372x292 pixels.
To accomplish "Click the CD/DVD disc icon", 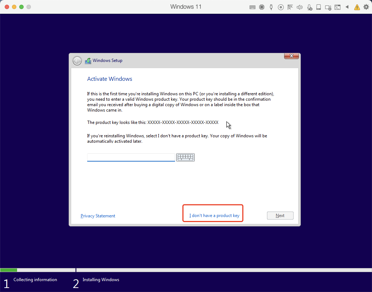I will pyautogui.click(x=281, y=7).
